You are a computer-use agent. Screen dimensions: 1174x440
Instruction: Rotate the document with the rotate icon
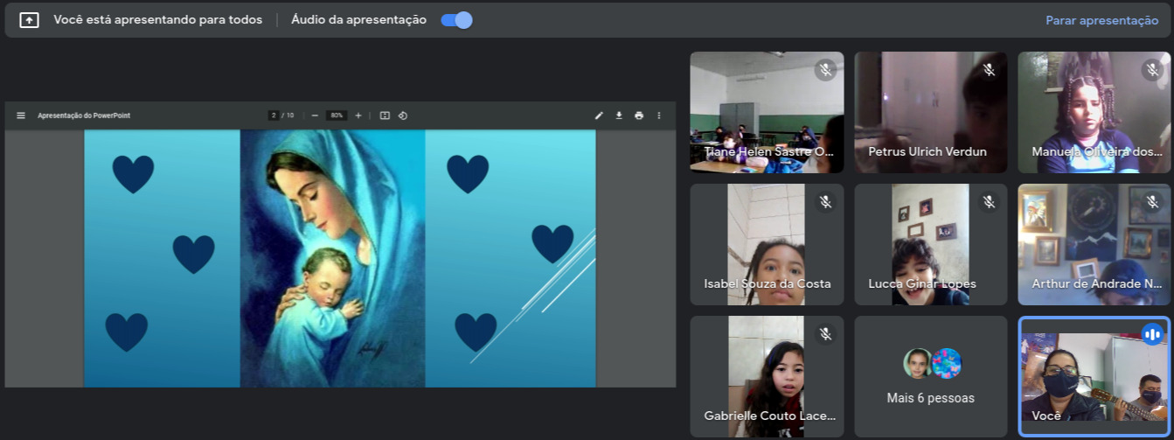point(403,115)
